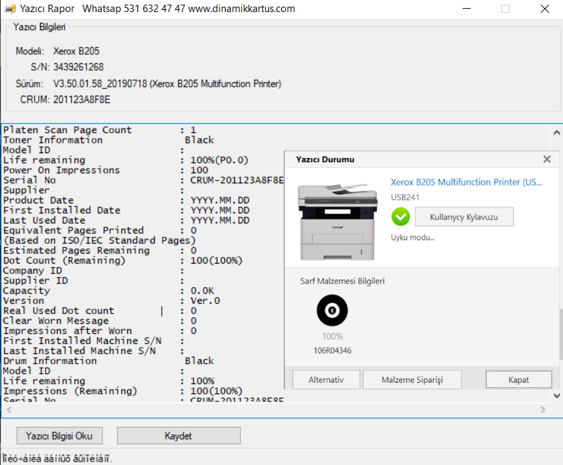The width and height of the screenshot is (563, 465).
Task: Click the 100% toner level label
Action: [333, 337]
